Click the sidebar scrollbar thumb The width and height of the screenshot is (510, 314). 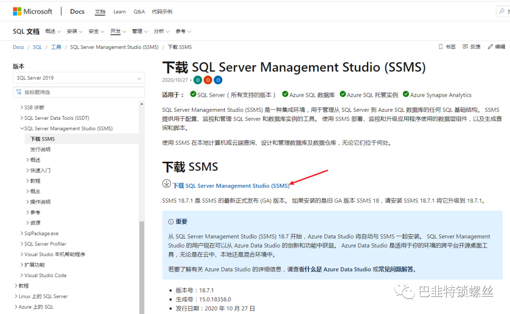pyautogui.click(x=142, y=268)
